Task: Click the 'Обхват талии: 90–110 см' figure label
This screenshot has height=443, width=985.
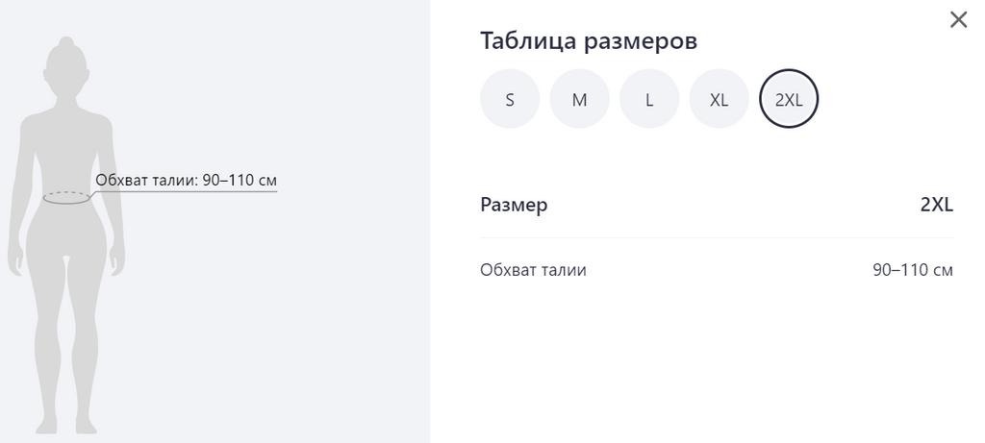Action: [186, 180]
